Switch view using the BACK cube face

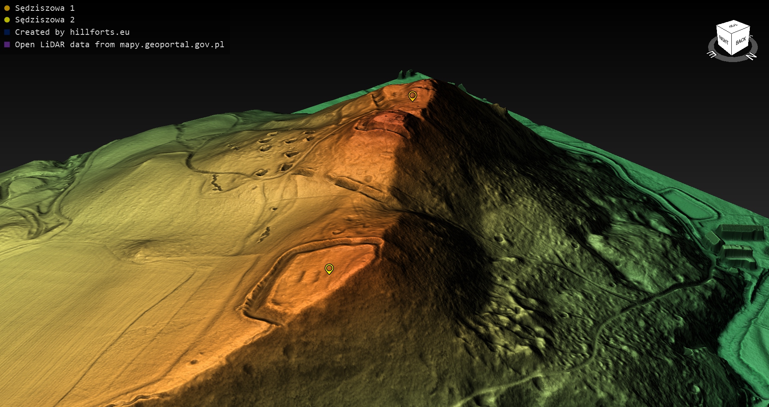741,41
